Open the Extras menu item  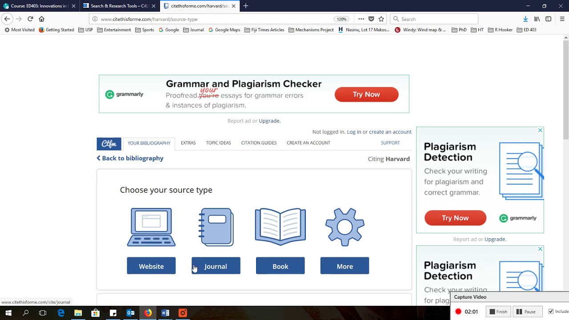pos(188,143)
